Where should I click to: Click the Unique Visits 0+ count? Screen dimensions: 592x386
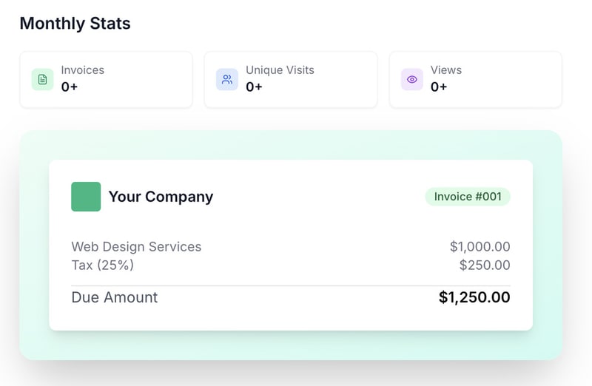255,87
